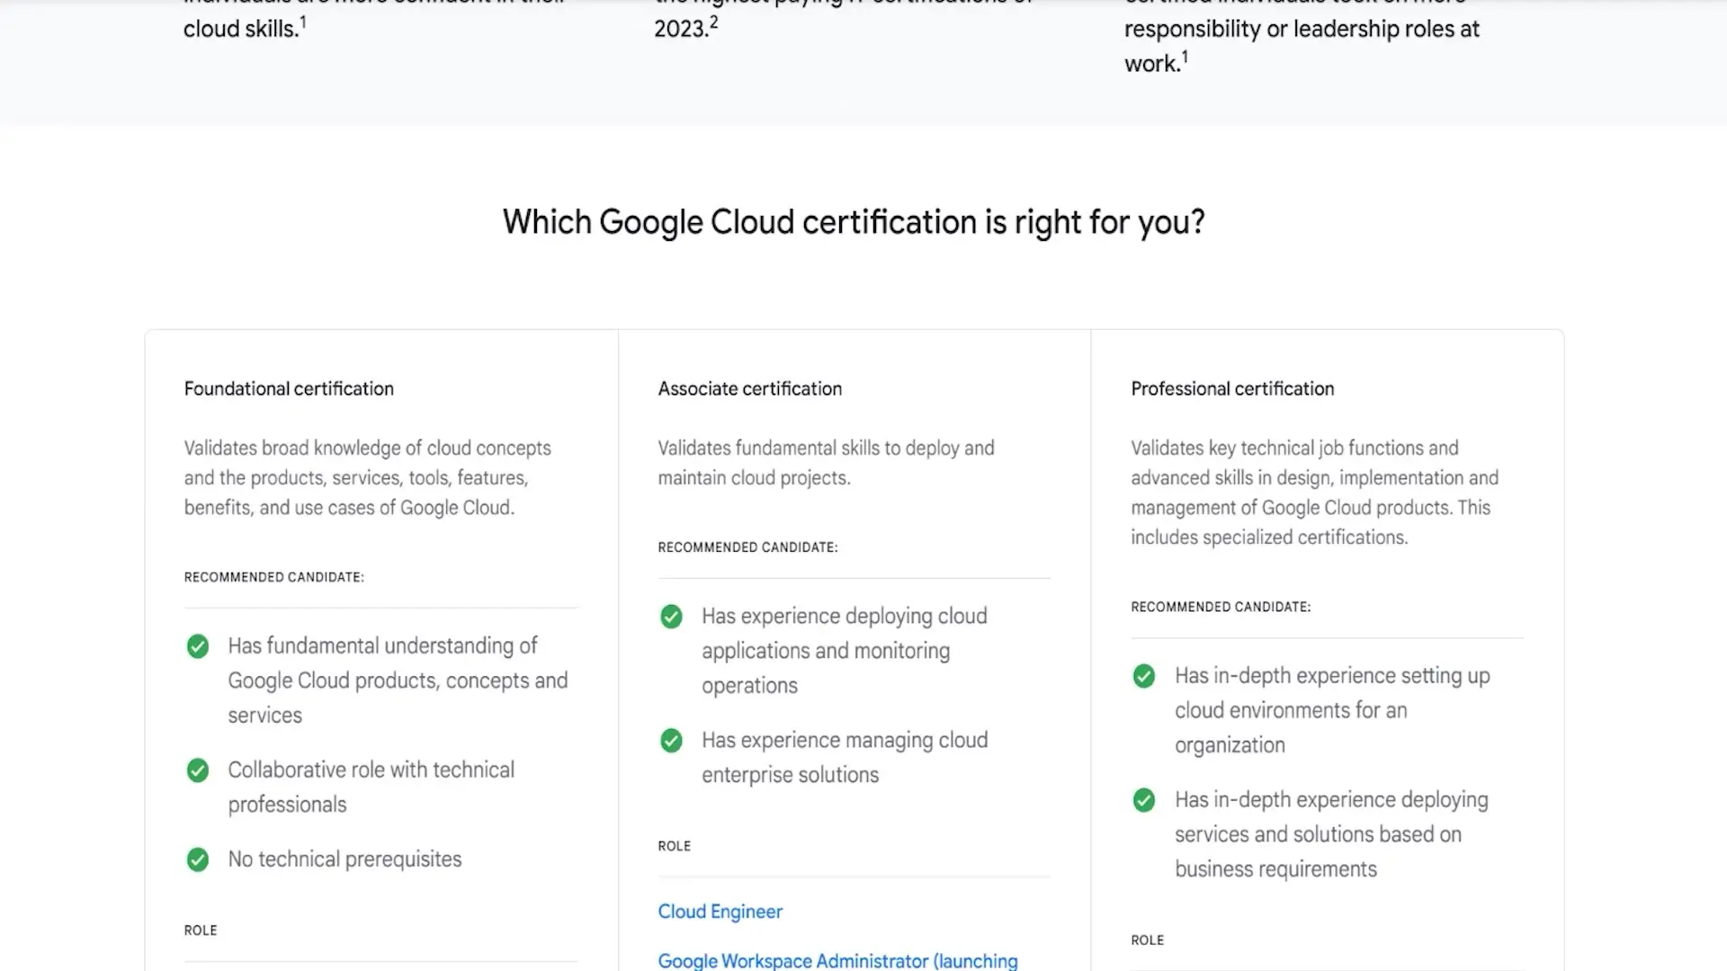Open Google Workspace Administrator role link

837,960
